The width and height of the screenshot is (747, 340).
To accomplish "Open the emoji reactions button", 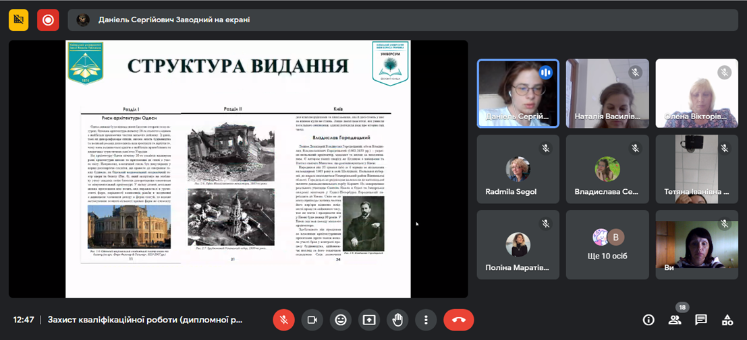I will click(x=341, y=320).
